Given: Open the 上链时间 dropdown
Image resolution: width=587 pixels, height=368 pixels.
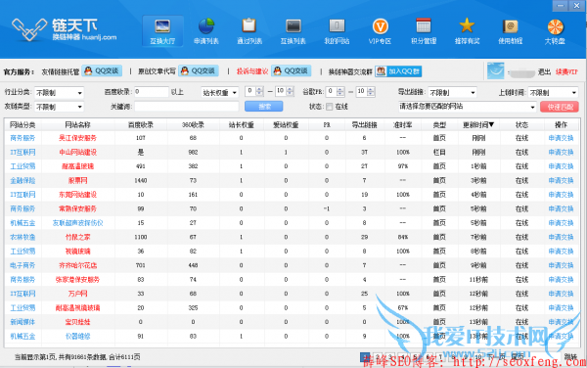Looking at the screenshot, I should 553,92.
